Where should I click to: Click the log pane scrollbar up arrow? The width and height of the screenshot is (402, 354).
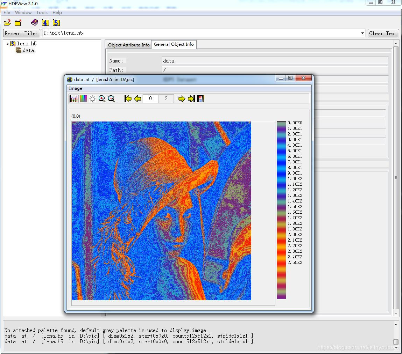(x=396, y=324)
